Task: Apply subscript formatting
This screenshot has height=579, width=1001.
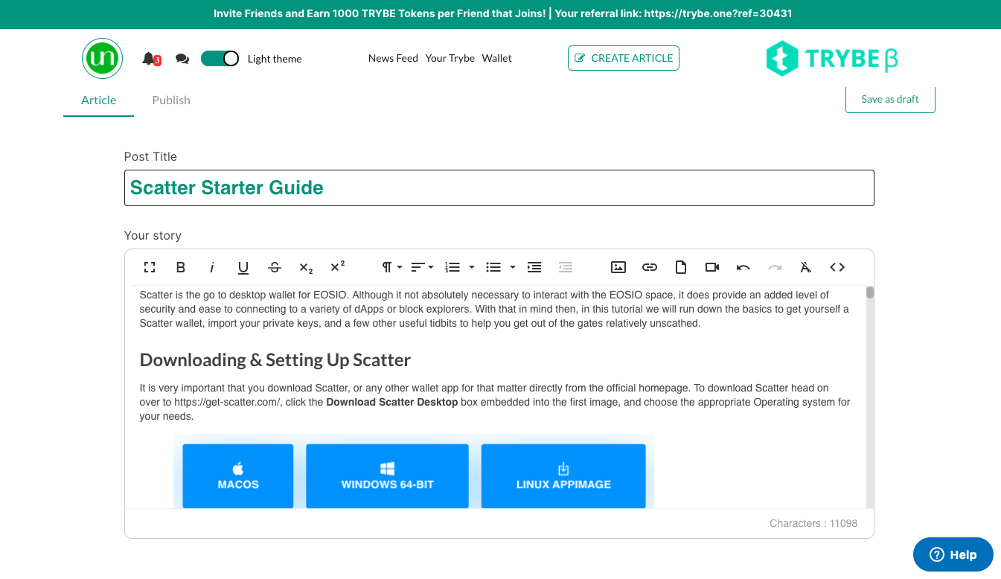Action: coord(306,267)
